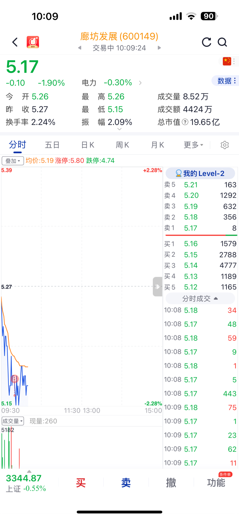Open the red app logo icon
This screenshot has height=518, width=239.
[33, 42]
